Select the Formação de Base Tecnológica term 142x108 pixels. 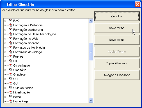(35, 34)
